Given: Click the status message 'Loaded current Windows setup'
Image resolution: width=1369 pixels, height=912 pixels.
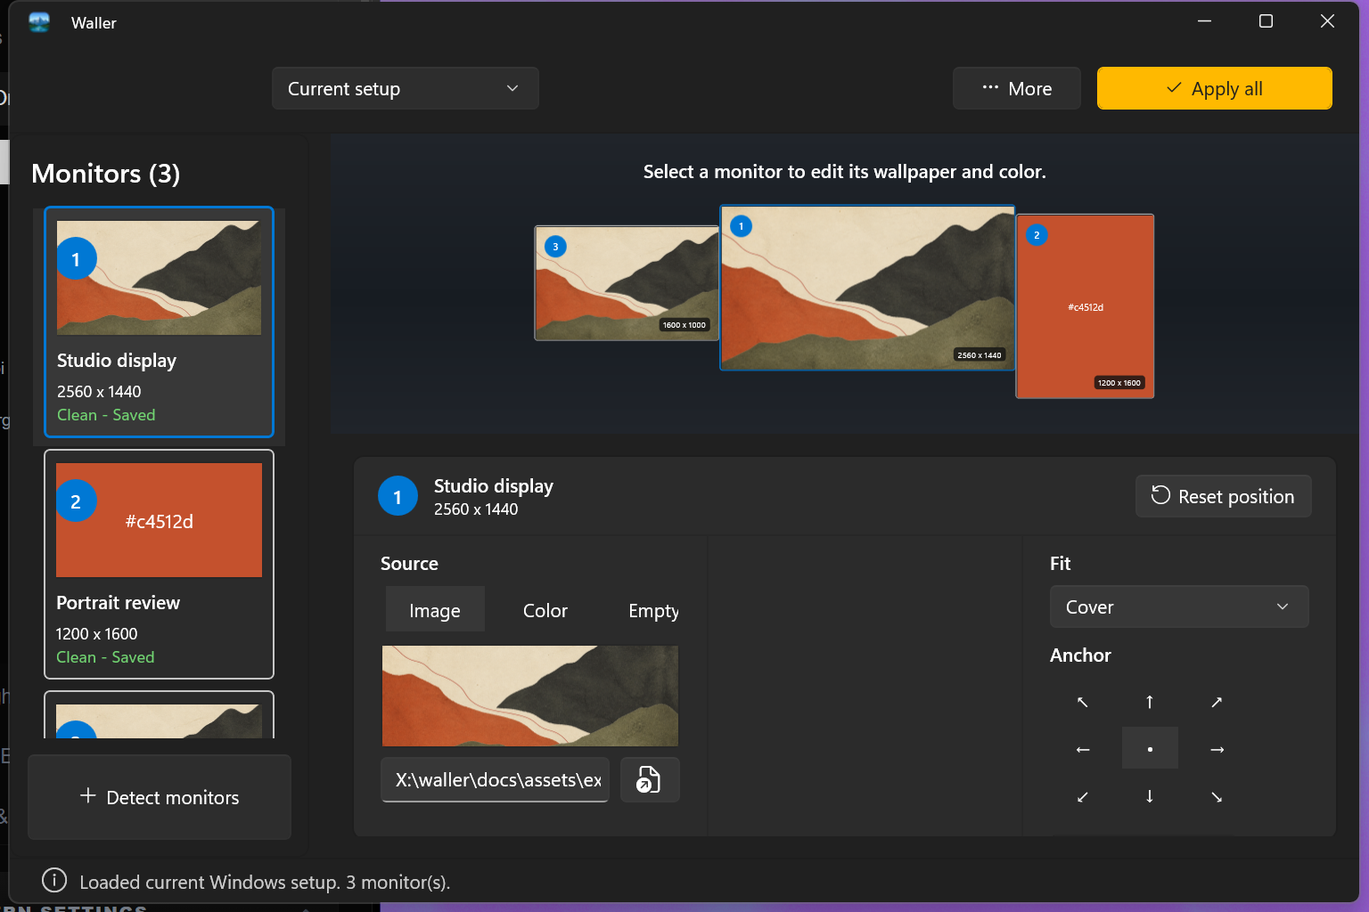Looking at the screenshot, I should coord(265,882).
